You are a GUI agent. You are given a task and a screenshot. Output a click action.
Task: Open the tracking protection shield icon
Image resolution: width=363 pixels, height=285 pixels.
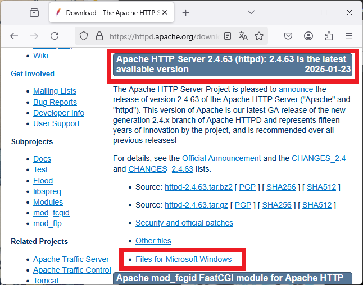84,36
